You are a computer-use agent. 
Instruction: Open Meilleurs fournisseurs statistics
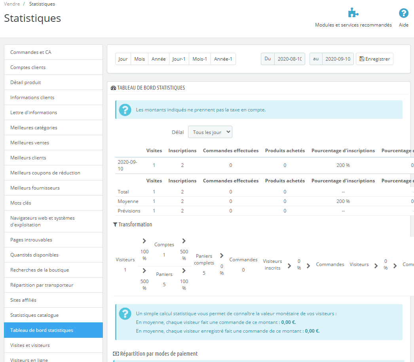point(53,188)
